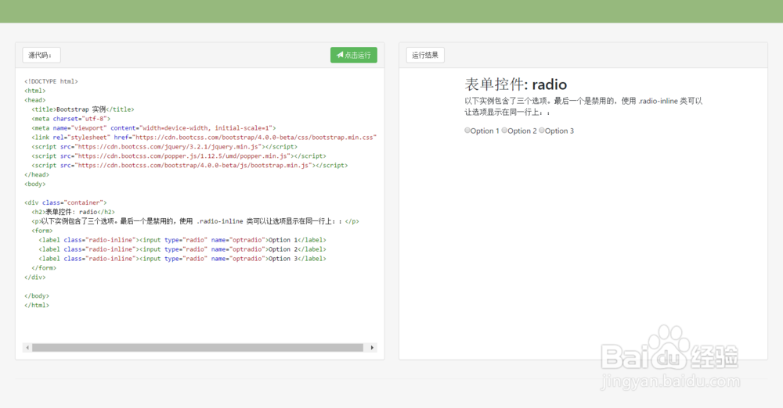Click the Option 3 label text in result
783x408 pixels.
pos(559,131)
